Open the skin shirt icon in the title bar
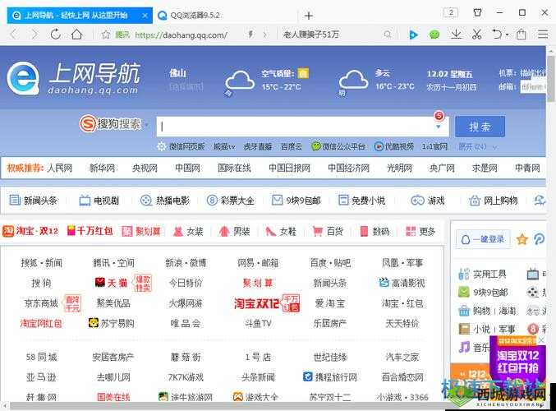This screenshot has width=556, height=411. pyautogui.click(x=478, y=13)
